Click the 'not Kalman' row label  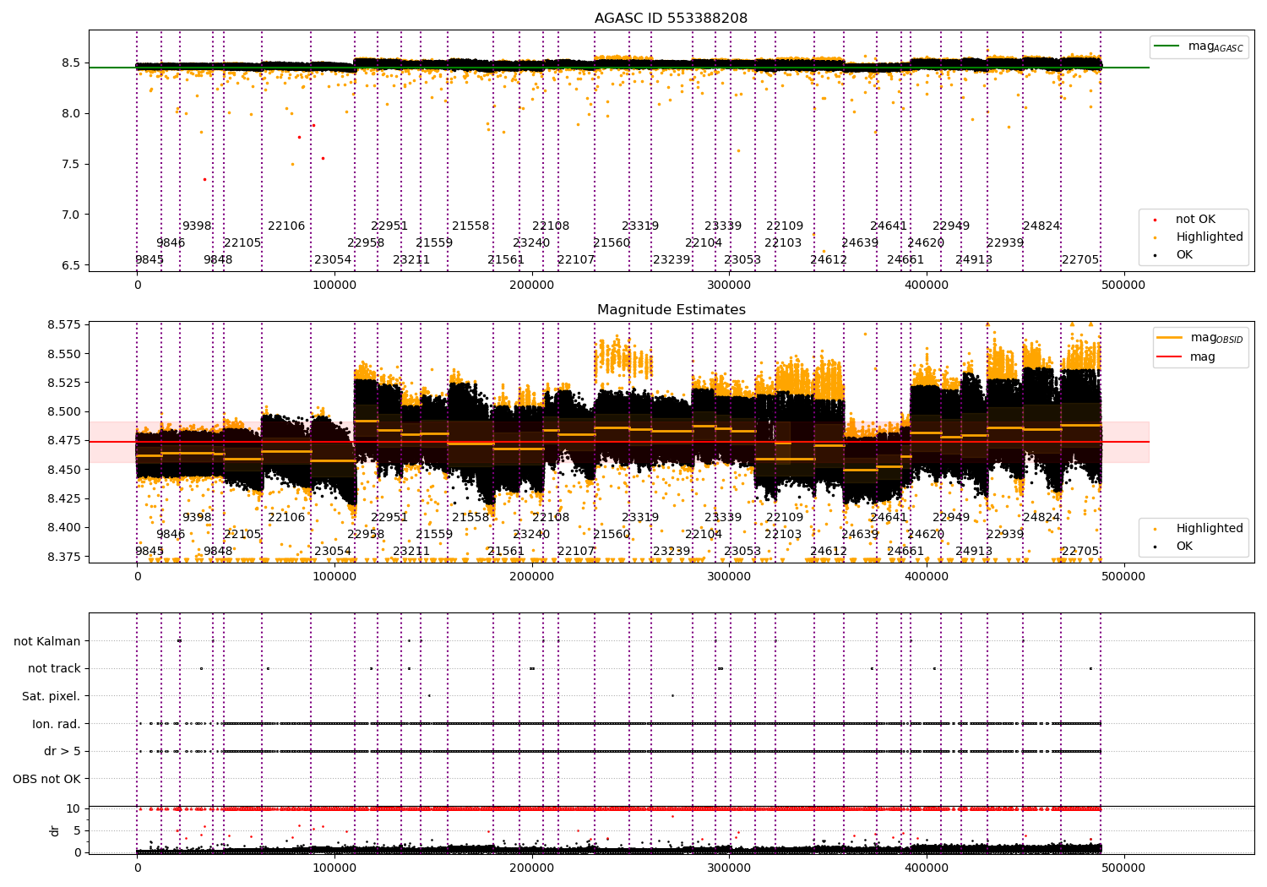[x=47, y=641]
